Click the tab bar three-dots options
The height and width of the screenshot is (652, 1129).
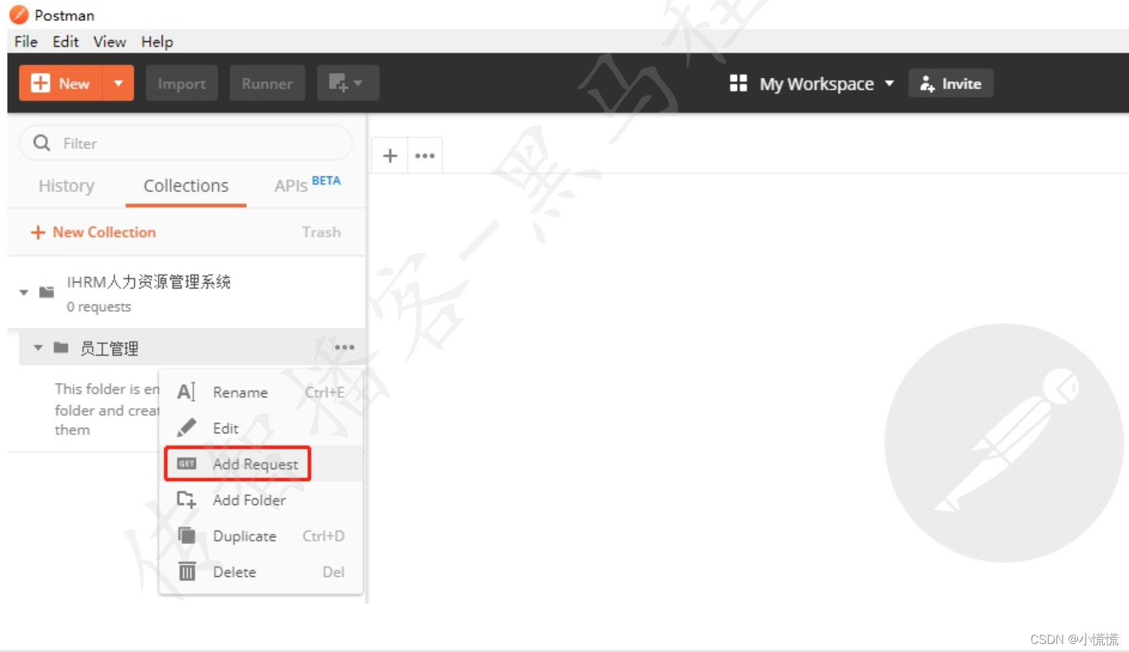coord(425,156)
